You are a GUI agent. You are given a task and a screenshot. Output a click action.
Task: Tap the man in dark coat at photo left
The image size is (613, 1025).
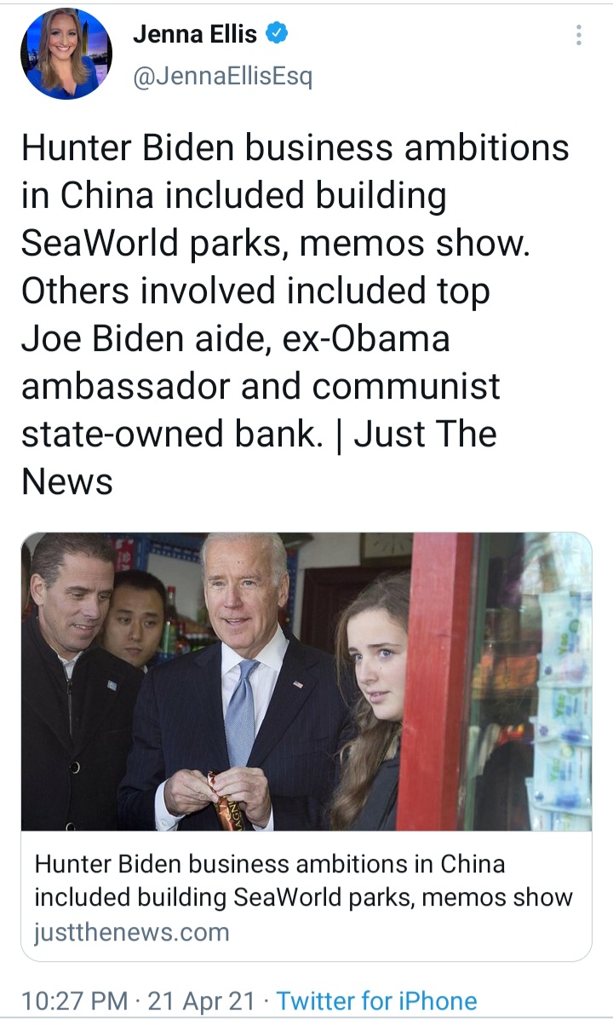click(x=77, y=682)
